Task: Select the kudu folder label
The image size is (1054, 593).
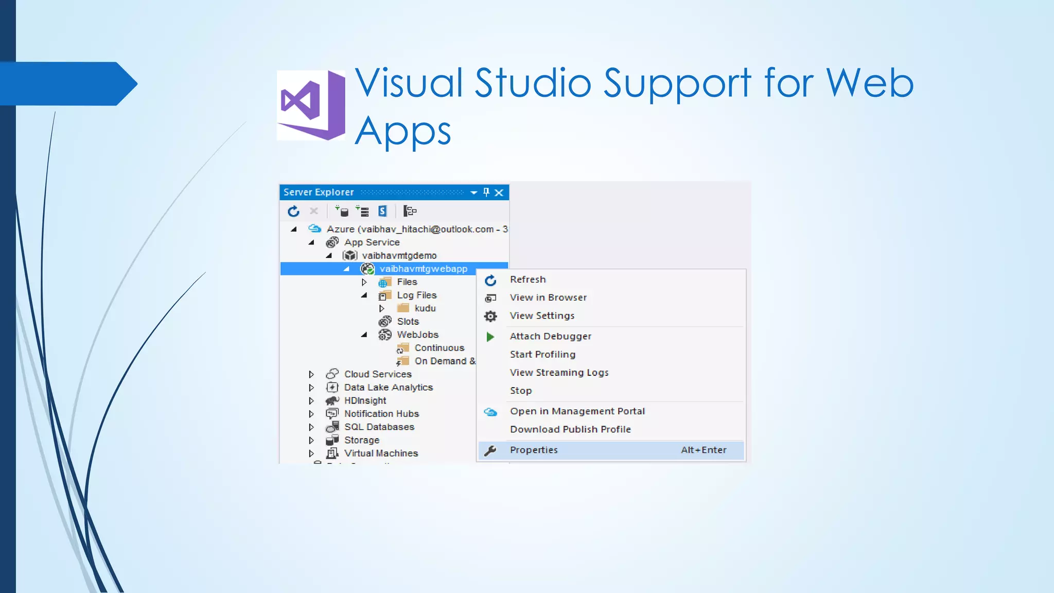Action: tap(425, 308)
